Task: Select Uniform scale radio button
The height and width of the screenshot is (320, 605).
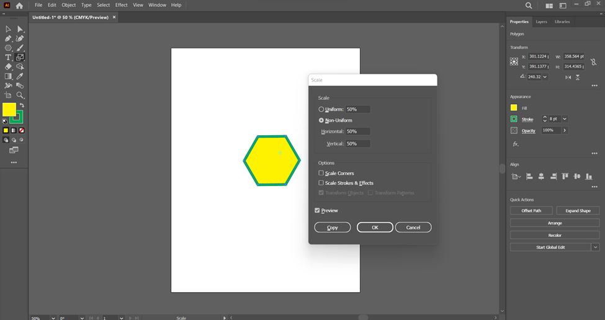Action: coord(321,110)
